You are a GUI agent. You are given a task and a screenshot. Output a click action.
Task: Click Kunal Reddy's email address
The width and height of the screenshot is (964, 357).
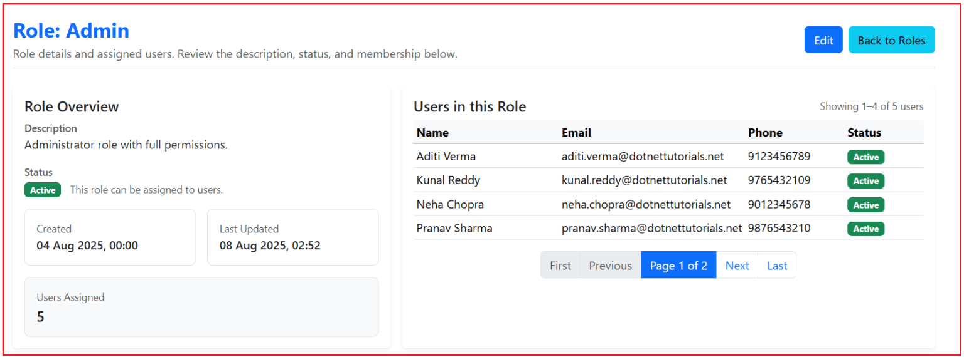(x=644, y=180)
